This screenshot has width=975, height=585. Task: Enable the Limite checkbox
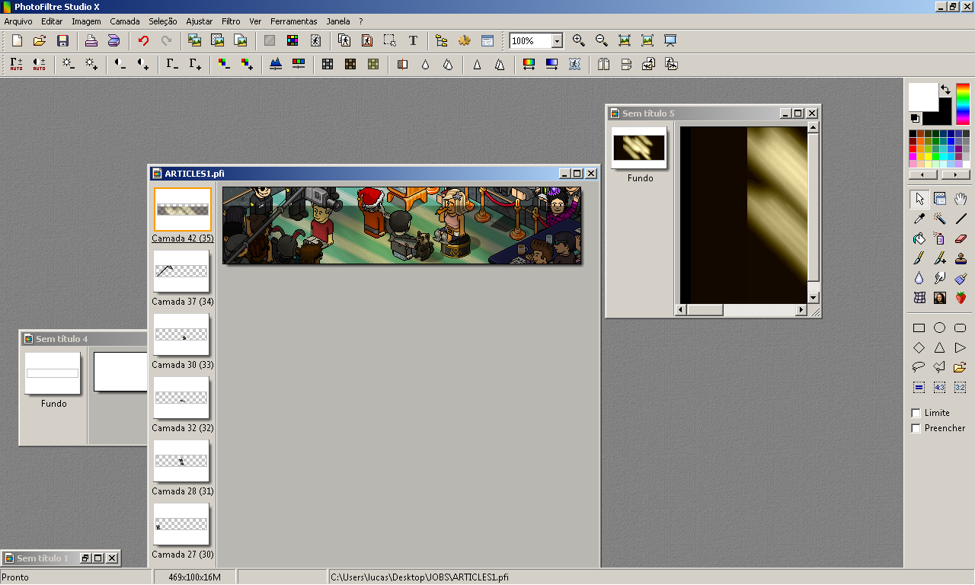point(916,412)
